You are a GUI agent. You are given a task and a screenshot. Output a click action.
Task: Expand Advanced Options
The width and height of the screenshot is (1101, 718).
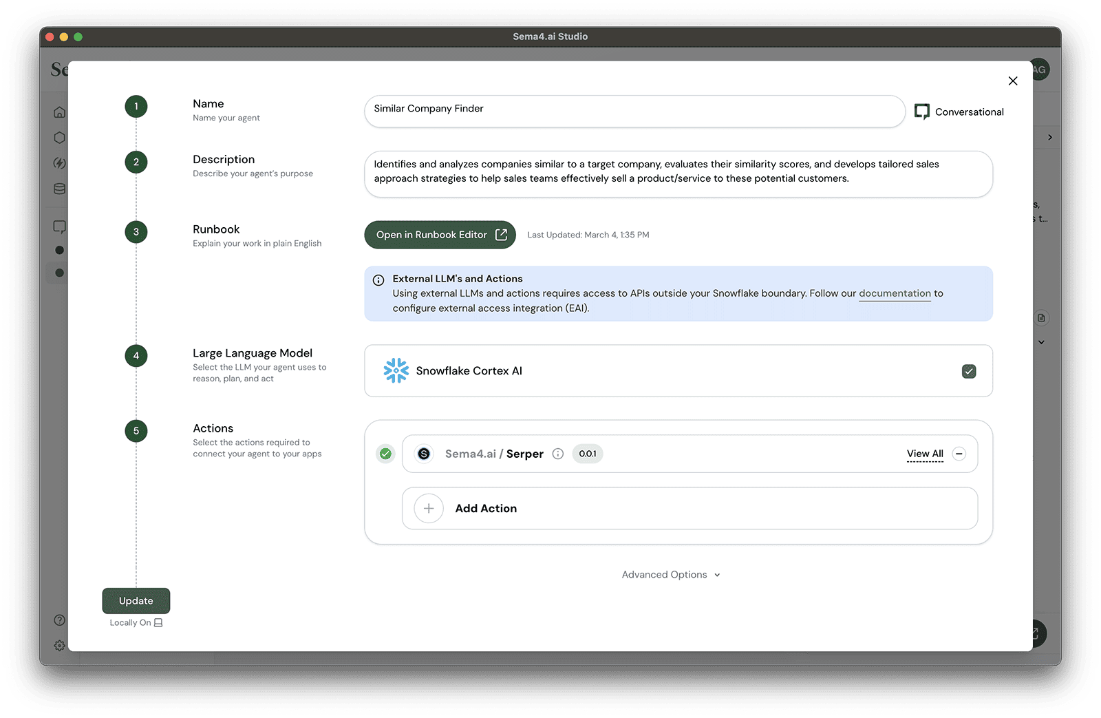click(670, 575)
